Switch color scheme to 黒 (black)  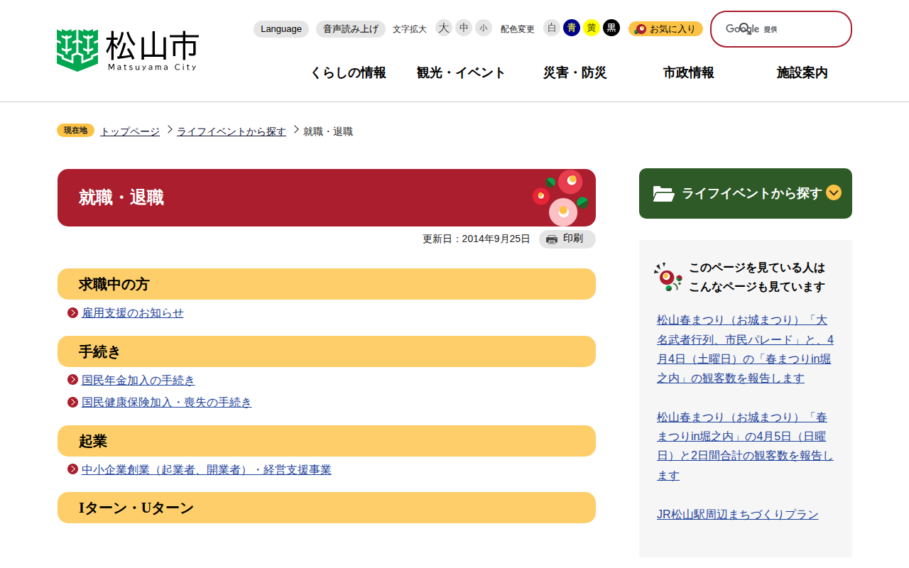click(611, 28)
